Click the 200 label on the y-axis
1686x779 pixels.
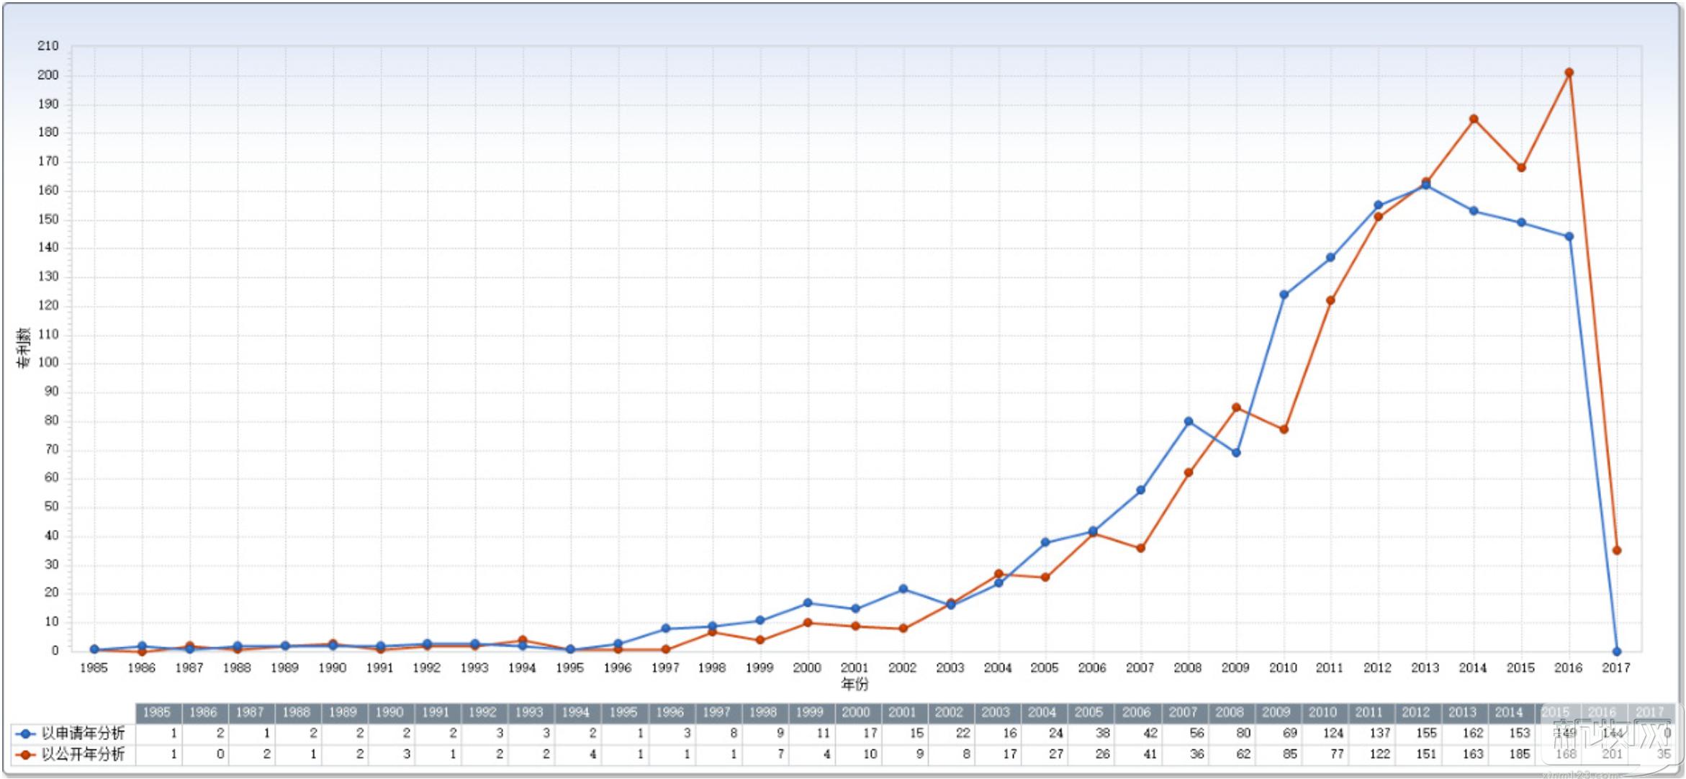point(48,75)
